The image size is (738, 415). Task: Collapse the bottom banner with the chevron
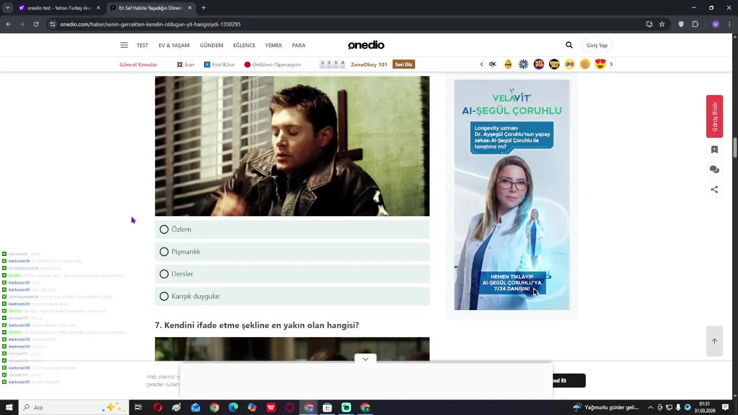pos(366,359)
